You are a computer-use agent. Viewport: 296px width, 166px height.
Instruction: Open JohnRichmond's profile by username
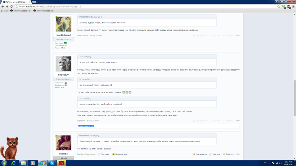coord(63,35)
